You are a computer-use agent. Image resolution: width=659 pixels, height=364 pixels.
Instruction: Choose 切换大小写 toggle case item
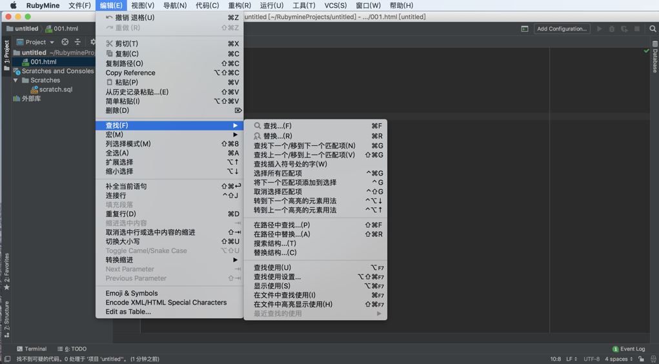169,241
